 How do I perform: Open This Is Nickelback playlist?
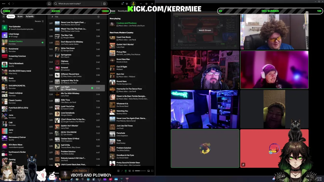pos(23,64)
